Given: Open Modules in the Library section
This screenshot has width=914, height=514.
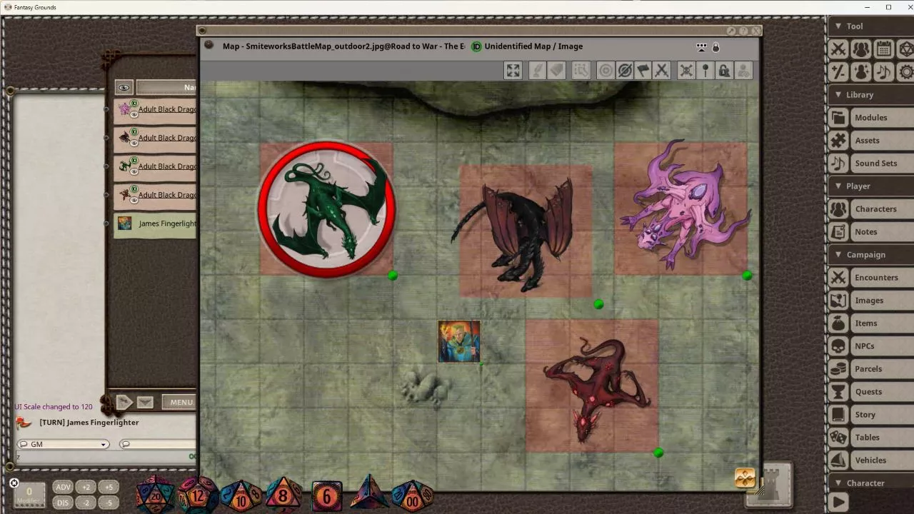Looking at the screenshot, I should coord(870,117).
